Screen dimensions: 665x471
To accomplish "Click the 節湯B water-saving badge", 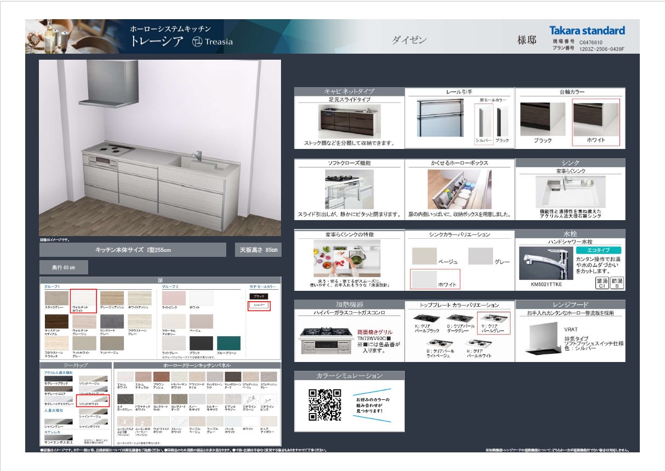I will (617, 283).
